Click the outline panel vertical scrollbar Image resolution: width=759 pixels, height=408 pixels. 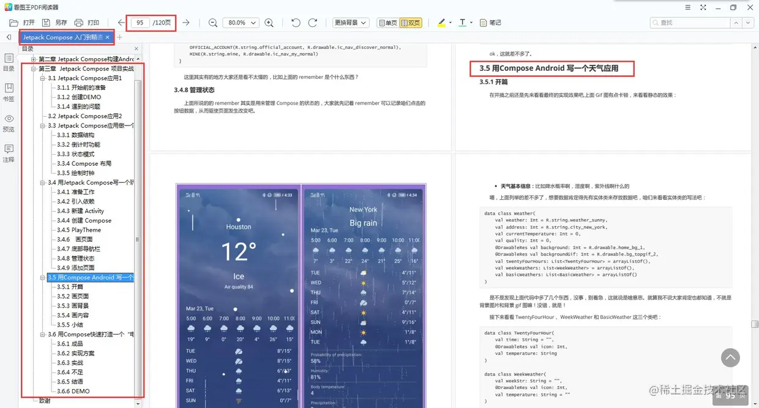(138, 240)
